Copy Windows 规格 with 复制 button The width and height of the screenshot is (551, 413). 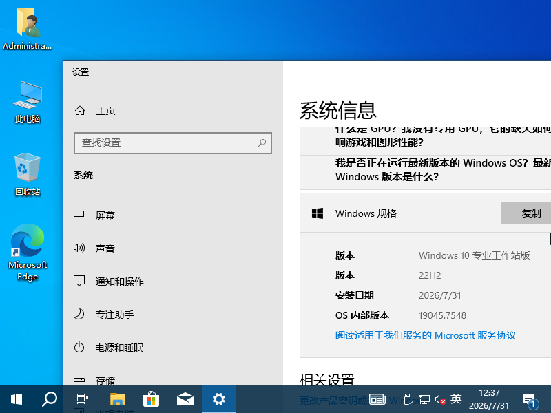pos(526,213)
